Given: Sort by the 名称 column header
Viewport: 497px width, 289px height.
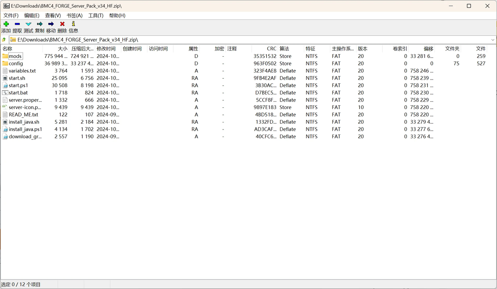Looking at the screenshot, I should (22, 49).
